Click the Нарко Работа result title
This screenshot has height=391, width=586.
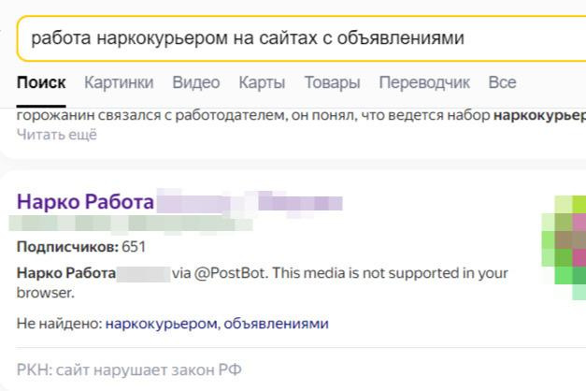[x=84, y=201]
